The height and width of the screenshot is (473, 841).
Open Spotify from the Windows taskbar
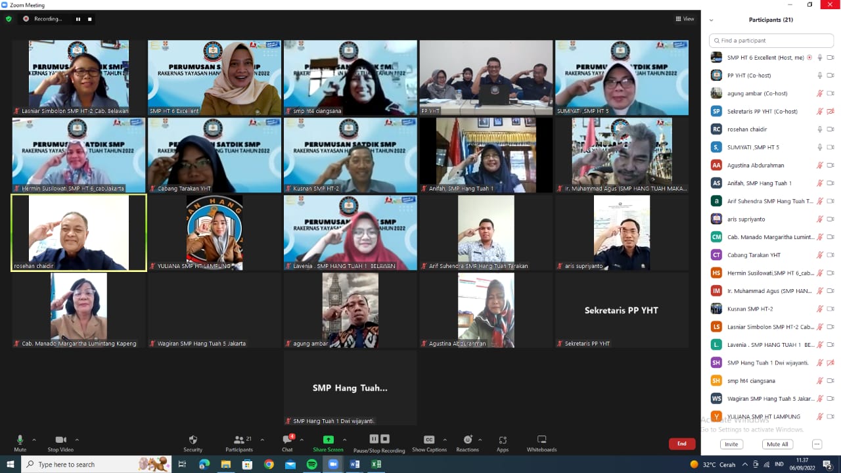coord(311,464)
